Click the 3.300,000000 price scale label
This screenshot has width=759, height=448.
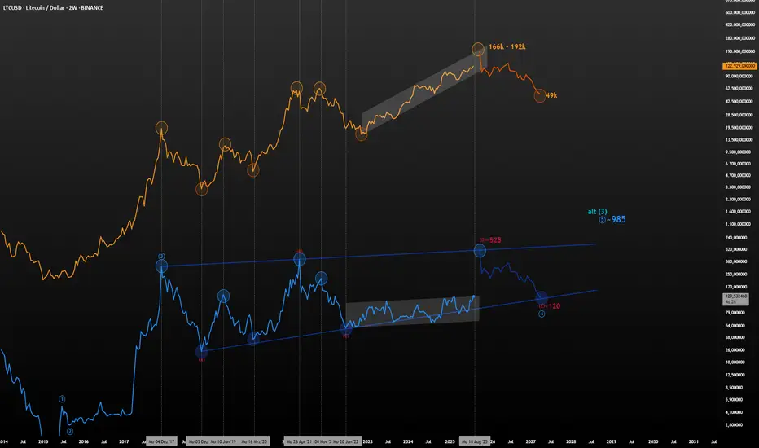(x=738, y=187)
